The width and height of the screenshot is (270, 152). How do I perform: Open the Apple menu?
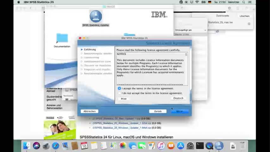pyautogui.click(x=19, y=2)
